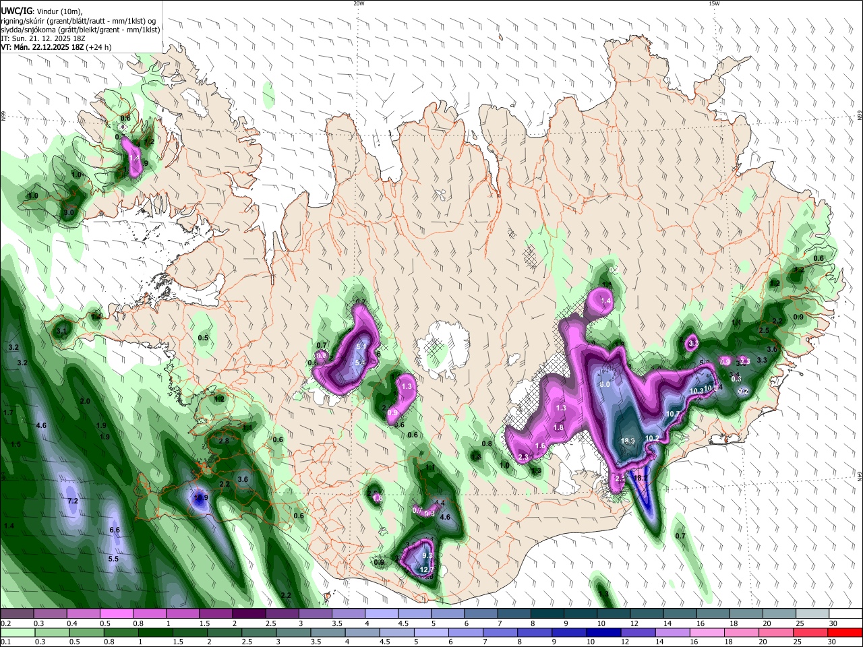Select the pale lavender swatch labeled 4 in upper legend row
Viewport: 863px width, 647px height.
[382, 614]
